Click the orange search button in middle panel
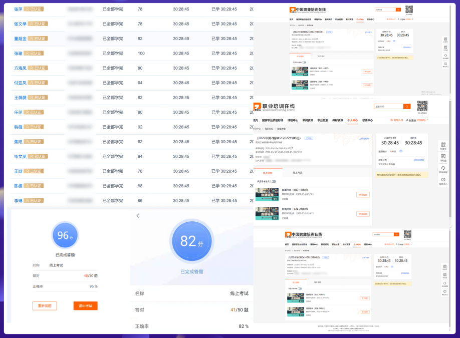Viewport: 460px width, 338px height. tap(407, 107)
